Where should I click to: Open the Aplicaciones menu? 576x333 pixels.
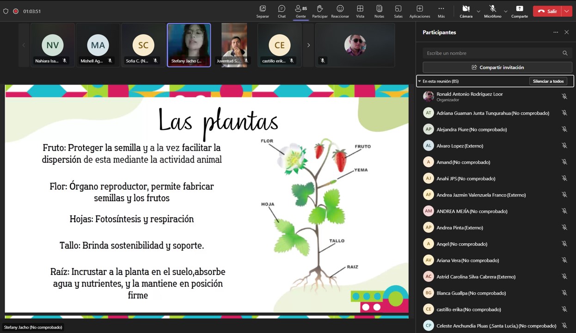[419, 11]
